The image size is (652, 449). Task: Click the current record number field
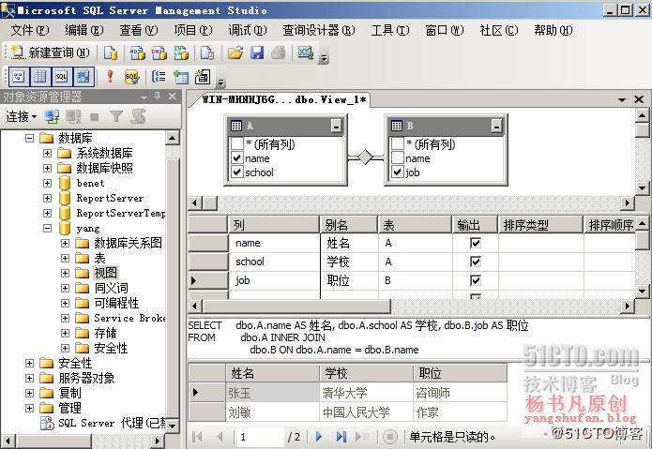pos(260,437)
